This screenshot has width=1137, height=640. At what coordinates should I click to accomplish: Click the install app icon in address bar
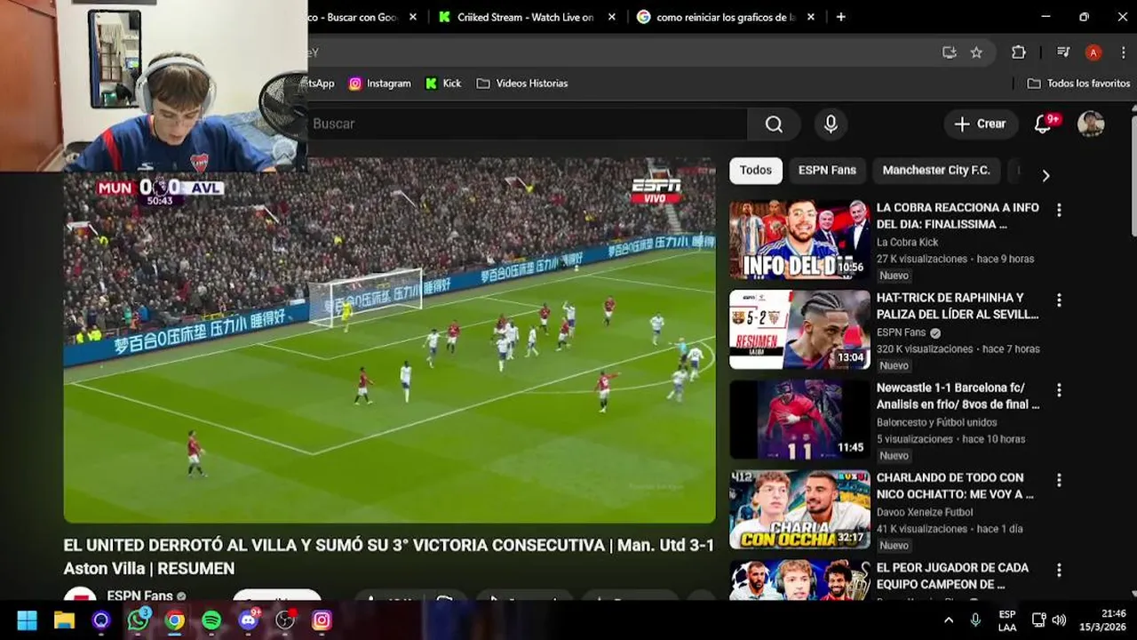click(950, 52)
